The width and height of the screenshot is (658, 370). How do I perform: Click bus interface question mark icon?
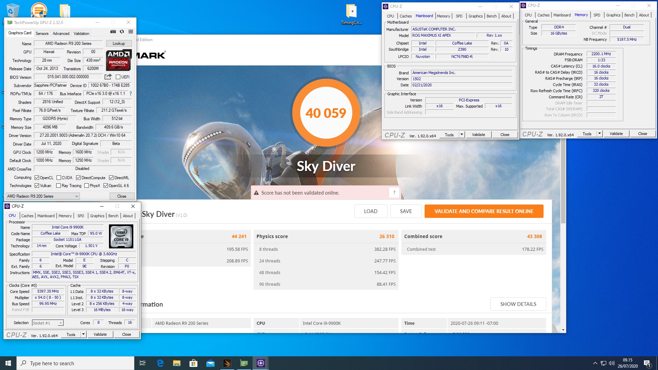click(x=131, y=94)
